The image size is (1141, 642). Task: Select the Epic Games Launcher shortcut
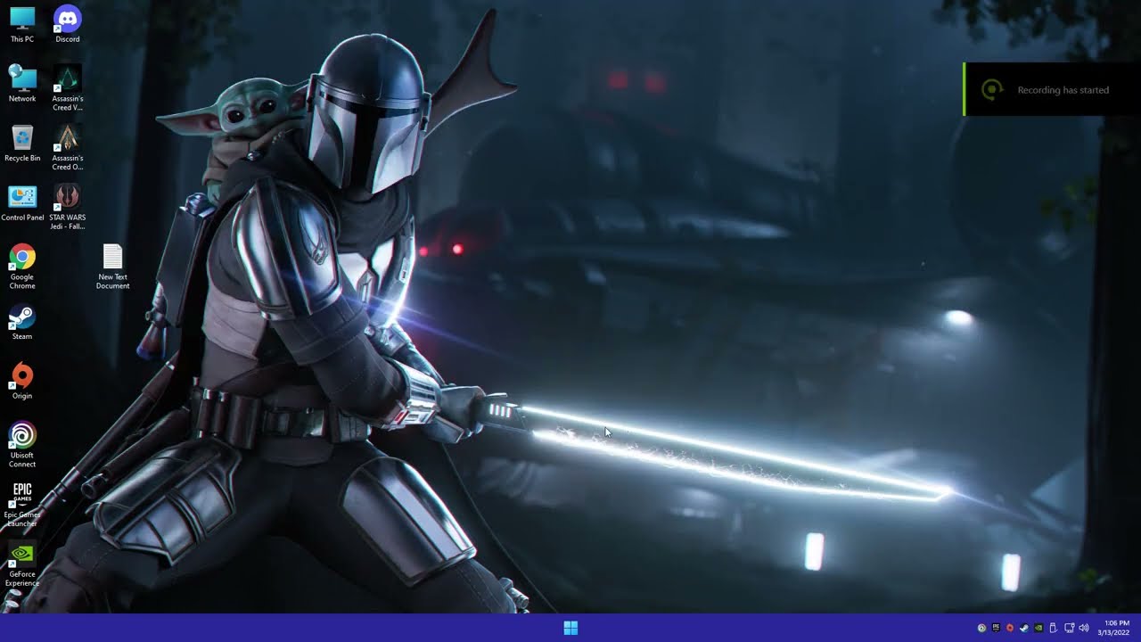tap(22, 505)
